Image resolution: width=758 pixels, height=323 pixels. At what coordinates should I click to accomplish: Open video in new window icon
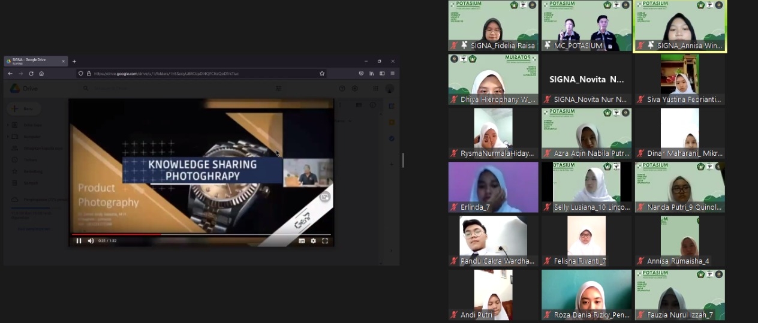tap(324, 197)
